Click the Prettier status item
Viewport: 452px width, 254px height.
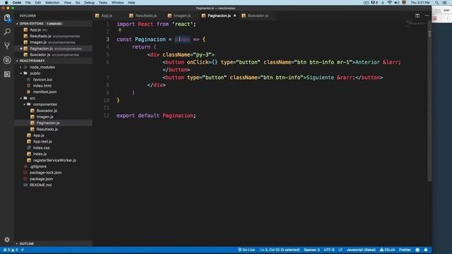coord(405,250)
